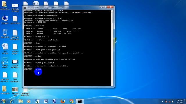Viewport: 186px width, 104px height.
Task: Click the 'select partition 1' command line
Action: coord(39,63)
